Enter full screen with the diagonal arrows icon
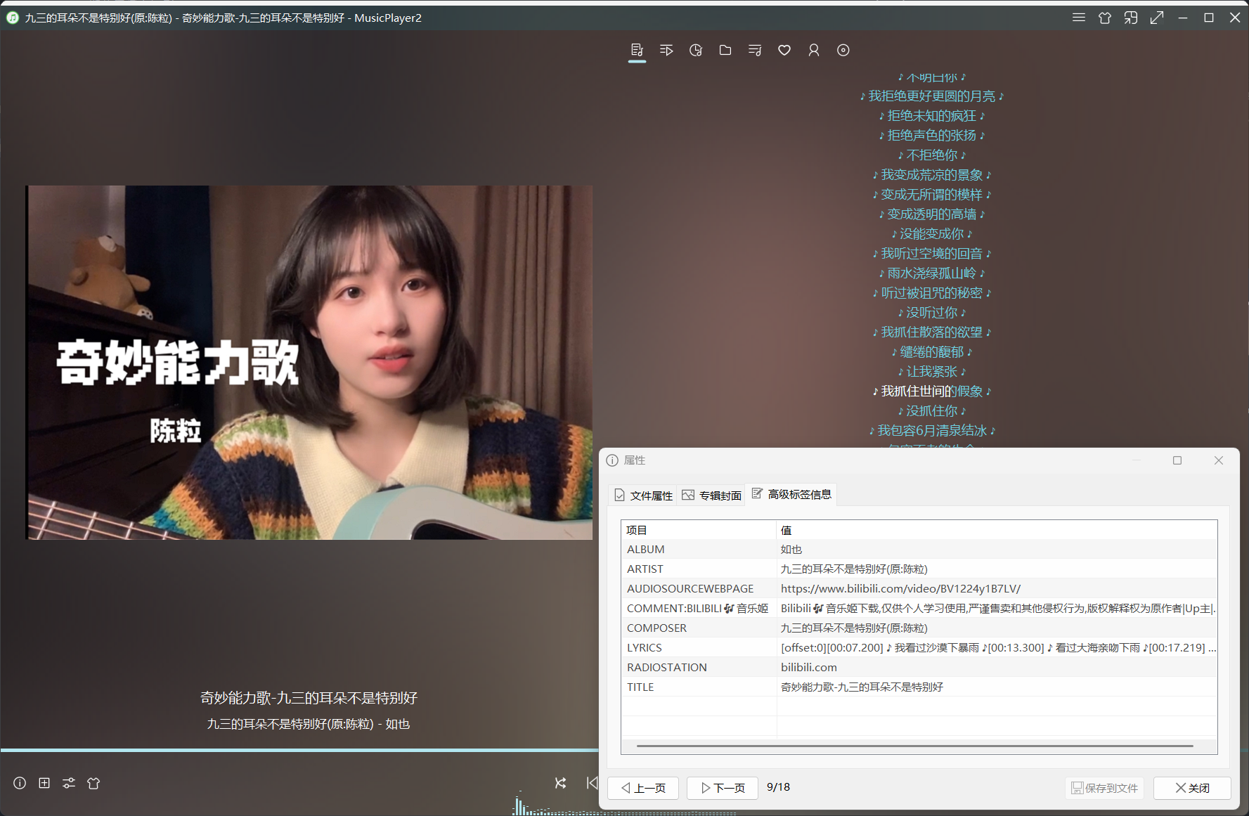Viewport: 1249px width, 816px height. [1157, 18]
